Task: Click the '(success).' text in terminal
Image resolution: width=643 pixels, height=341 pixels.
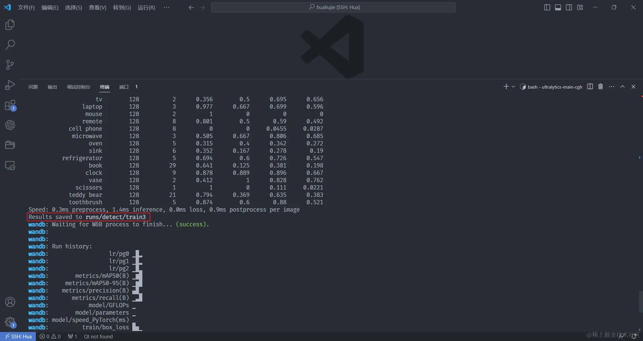Action: click(x=192, y=224)
